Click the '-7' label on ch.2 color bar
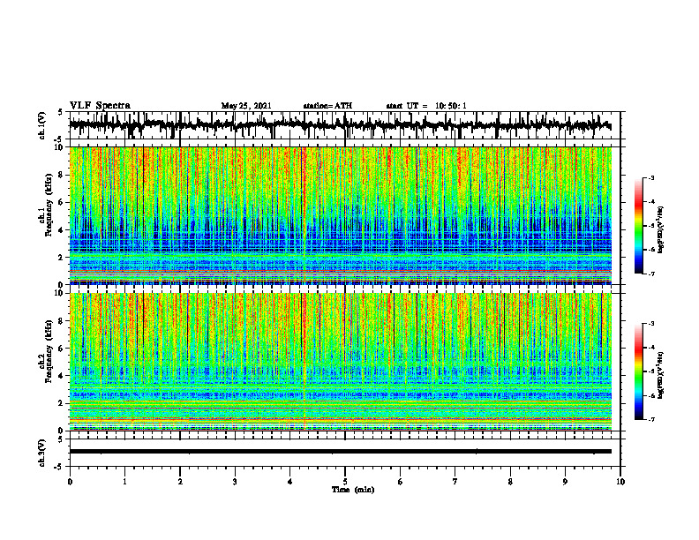This screenshot has height=540, width=699. [651, 419]
